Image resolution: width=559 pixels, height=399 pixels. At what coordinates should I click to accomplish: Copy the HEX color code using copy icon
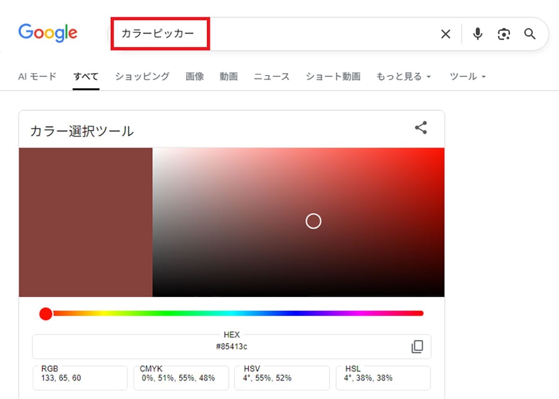417,347
